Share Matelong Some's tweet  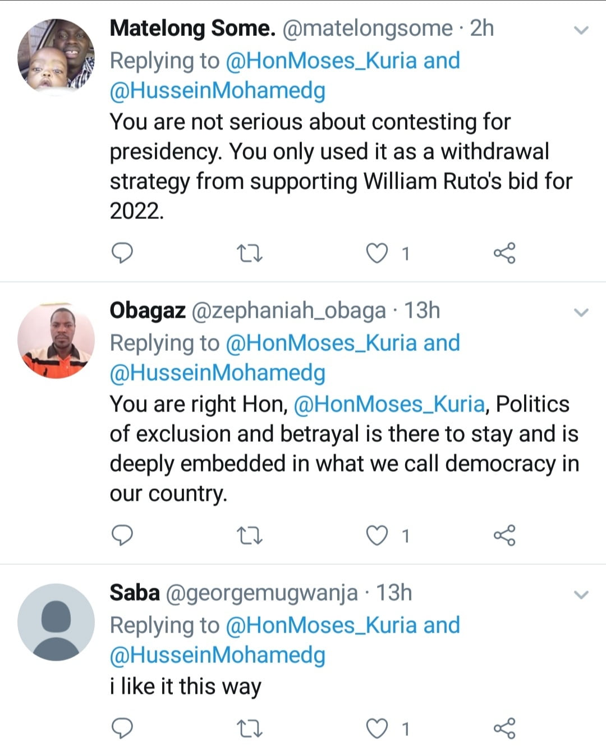coord(504,254)
